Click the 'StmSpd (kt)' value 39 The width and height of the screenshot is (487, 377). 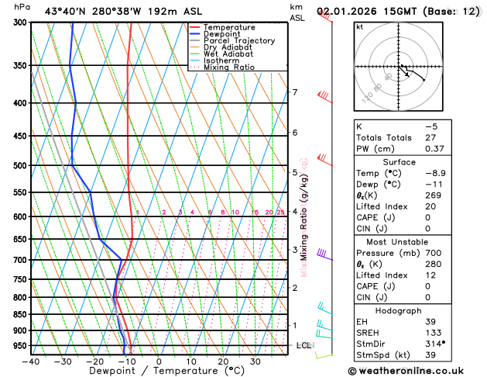coord(430,355)
